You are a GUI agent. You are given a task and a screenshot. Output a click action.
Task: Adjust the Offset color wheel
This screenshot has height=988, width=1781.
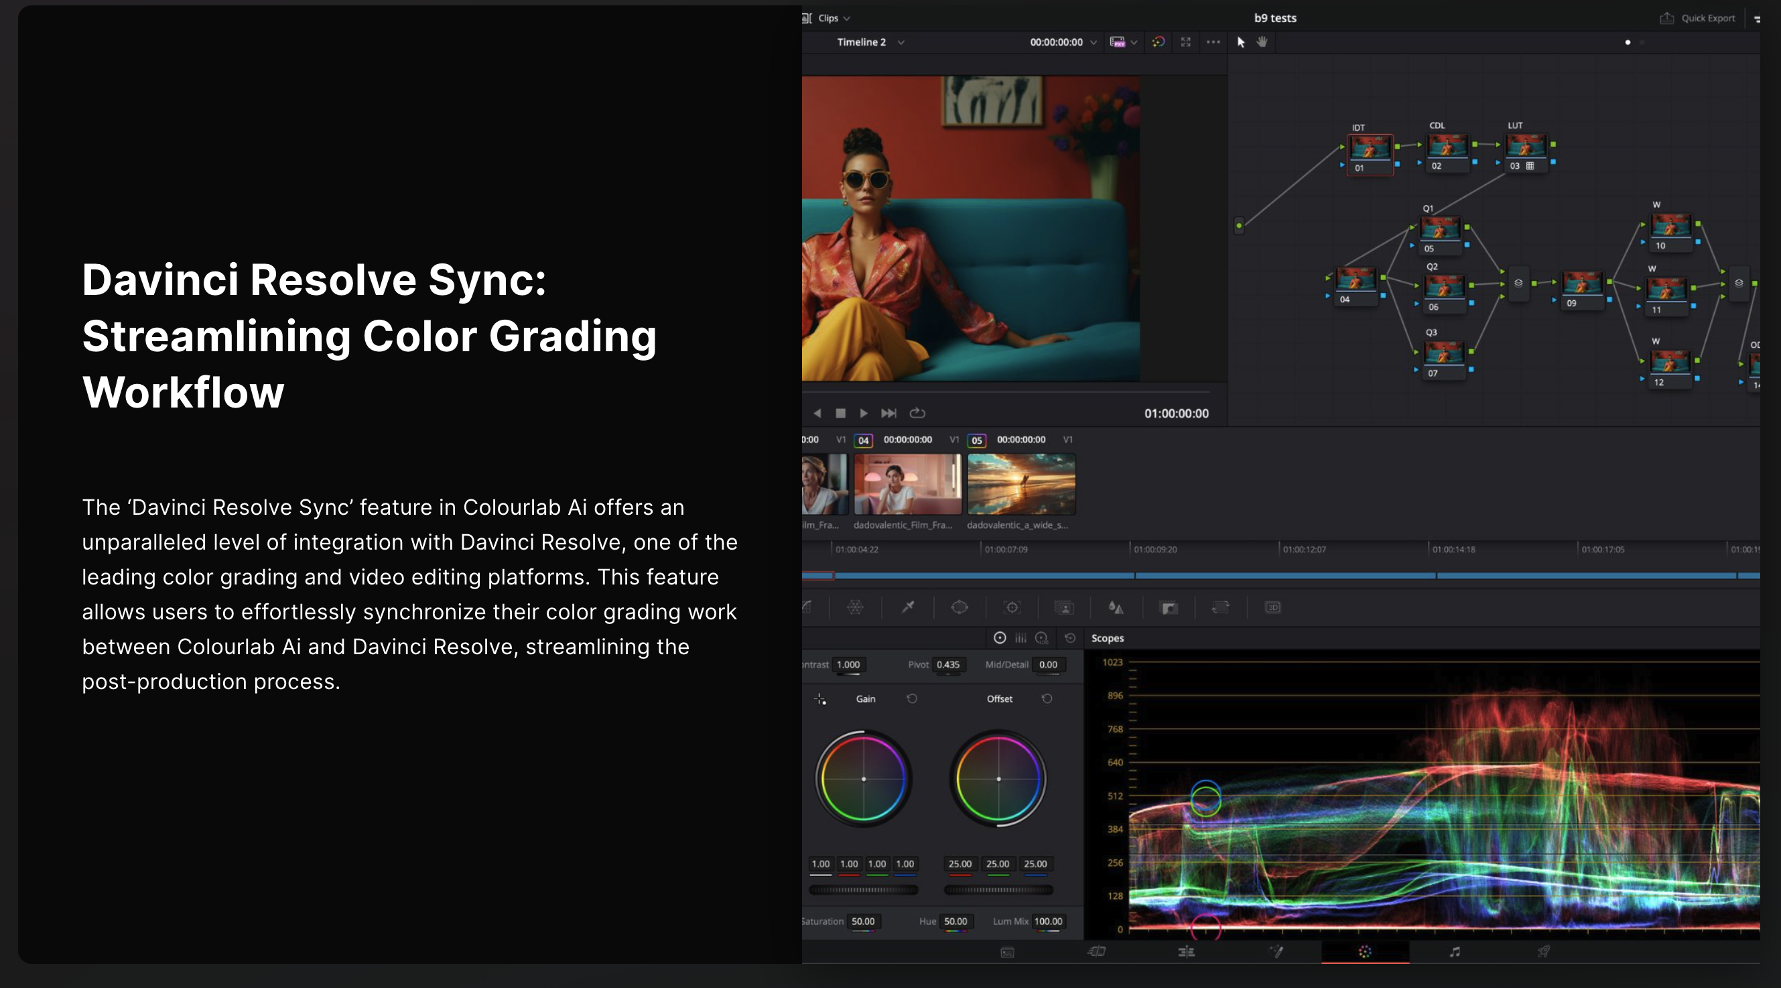click(x=998, y=778)
